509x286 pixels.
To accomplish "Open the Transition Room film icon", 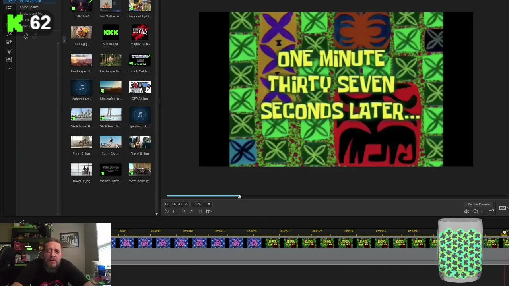I will pyautogui.click(x=9, y=60).
